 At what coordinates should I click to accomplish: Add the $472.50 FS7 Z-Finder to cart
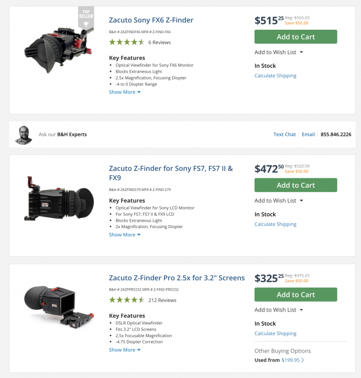click(x=296, y=185)
